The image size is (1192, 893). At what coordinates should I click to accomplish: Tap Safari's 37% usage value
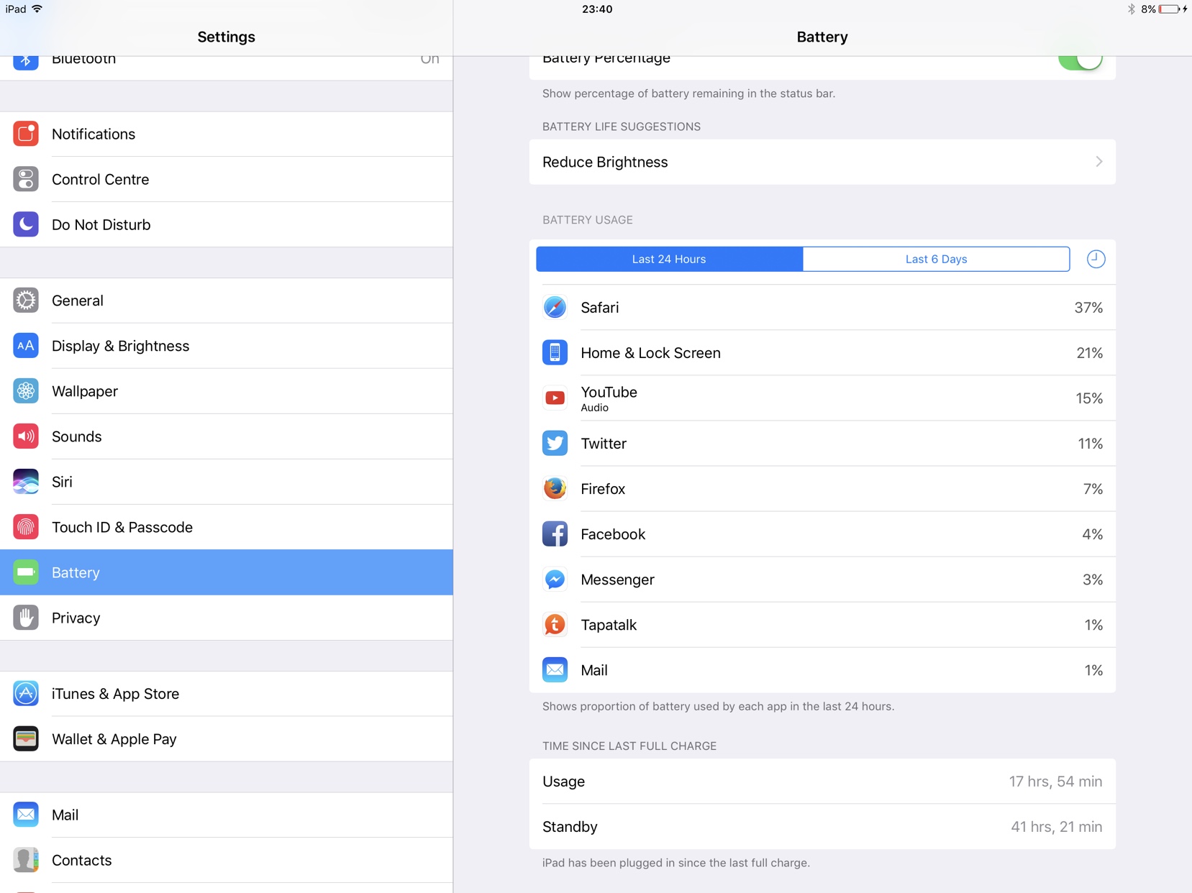coord(1088,308)
